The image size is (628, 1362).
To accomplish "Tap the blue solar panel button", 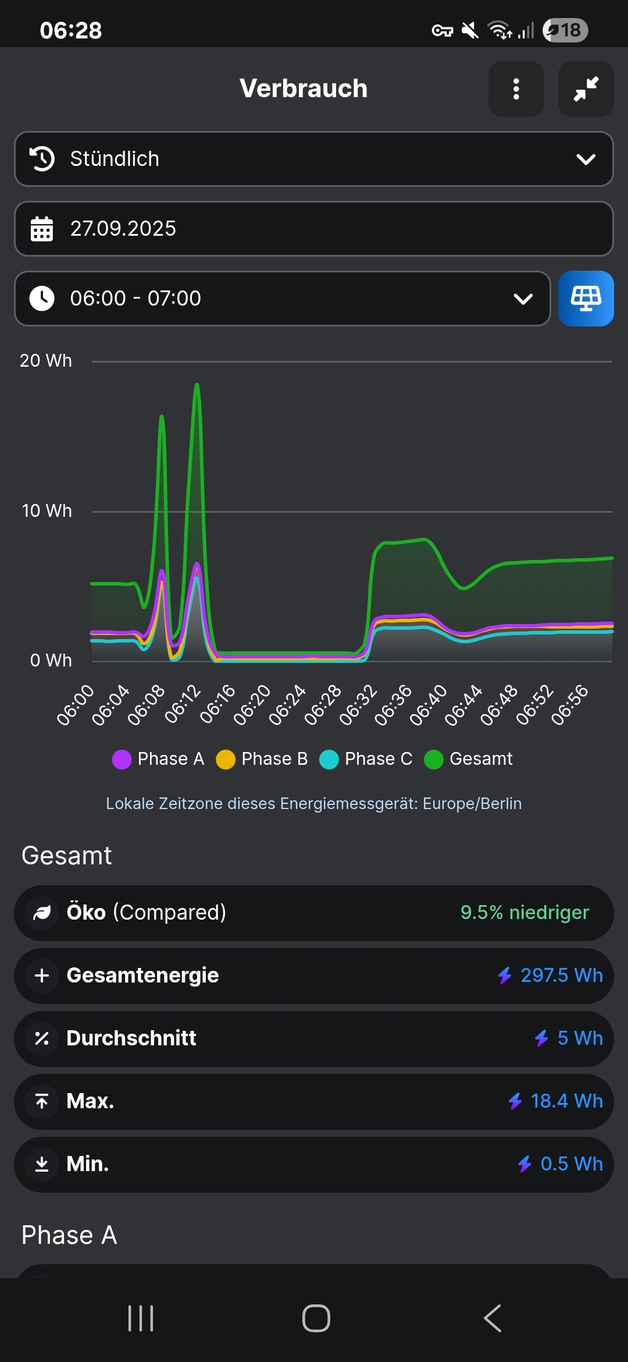I will tap(586, 299).
